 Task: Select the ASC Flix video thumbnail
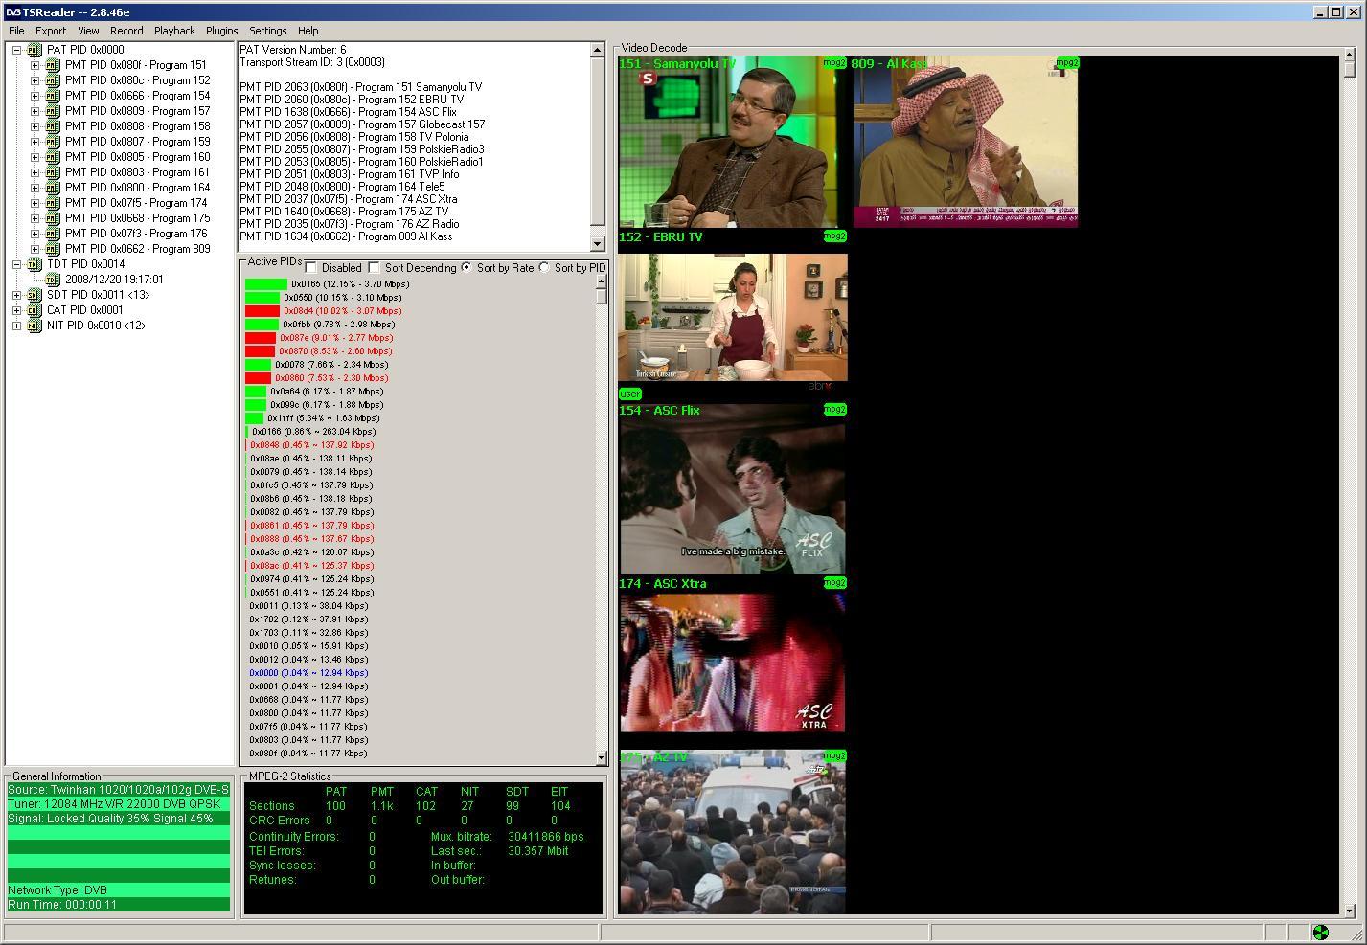click(x=733, y=488)
